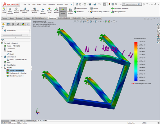
Task: Switch to the Motion Study 1 tab
Action: click(x=31, y=121)
